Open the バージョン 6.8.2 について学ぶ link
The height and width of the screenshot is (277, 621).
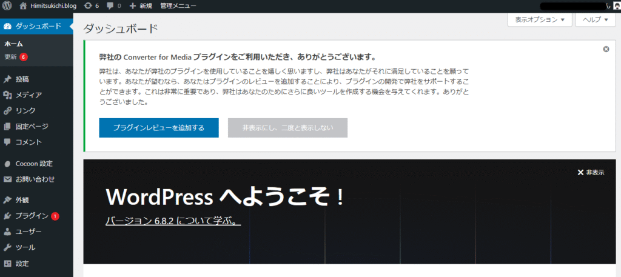(x=173, y=221)
